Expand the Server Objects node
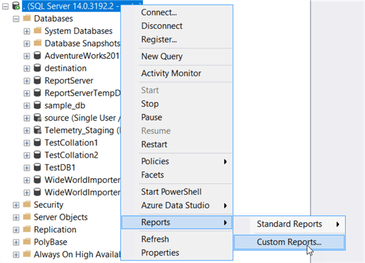Image resolution: width=365 pixels, height=263 pixels. pos(16,218)
